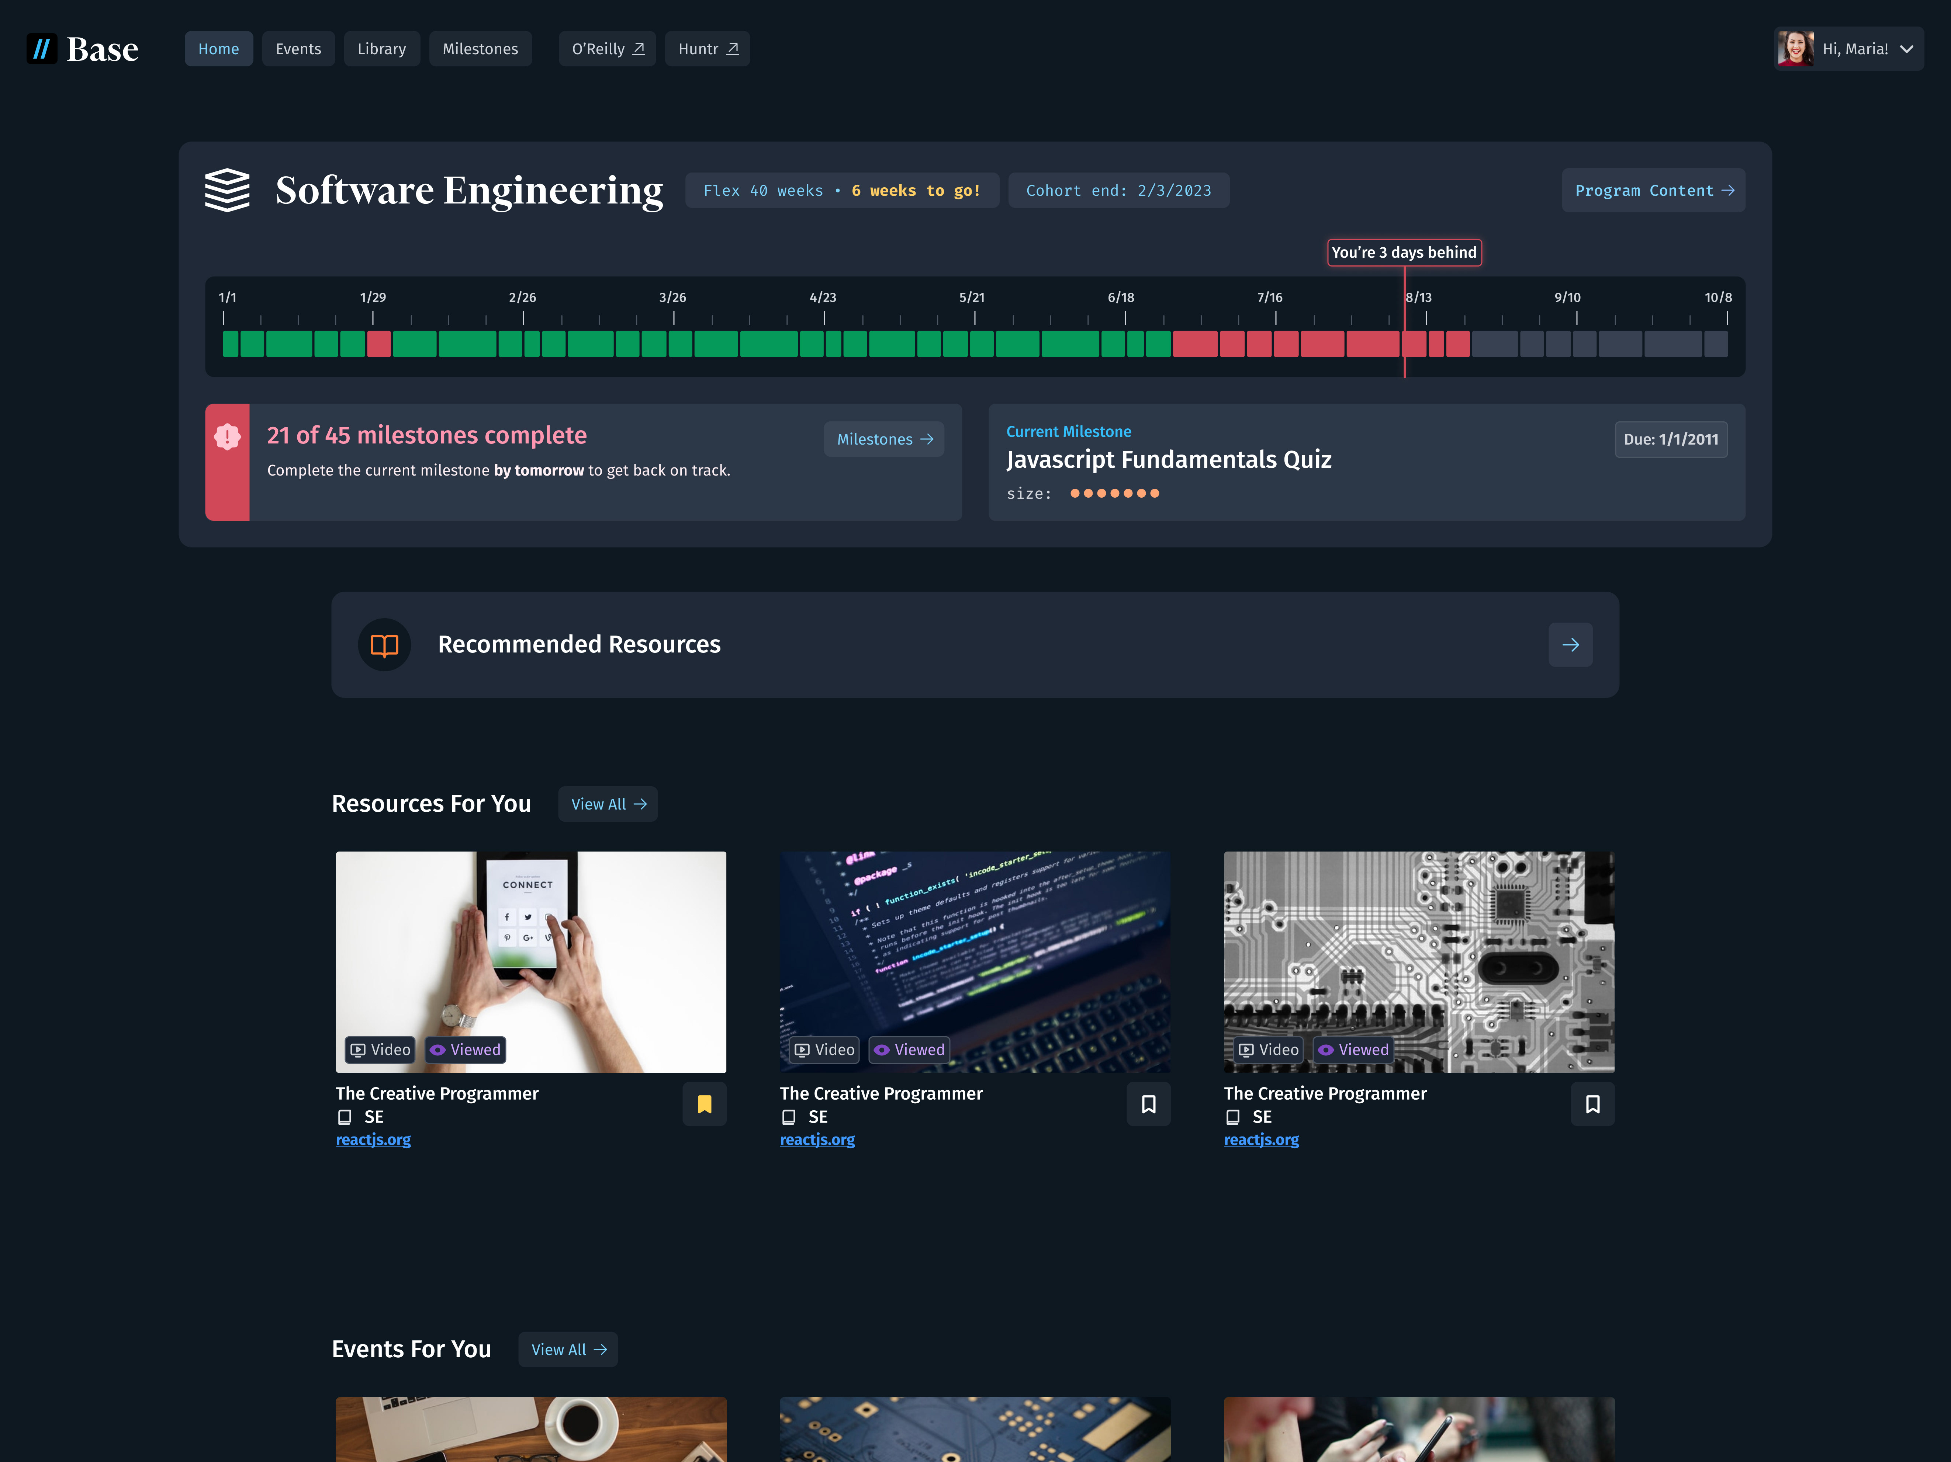Viewport: 1951px width, 1462px height.
Task: Open the first event thumbnail with coffee
Action: [x=531, y=1430]
